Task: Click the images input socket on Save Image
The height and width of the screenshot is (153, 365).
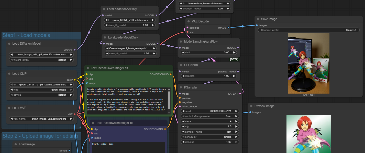Action: (257, 25)
